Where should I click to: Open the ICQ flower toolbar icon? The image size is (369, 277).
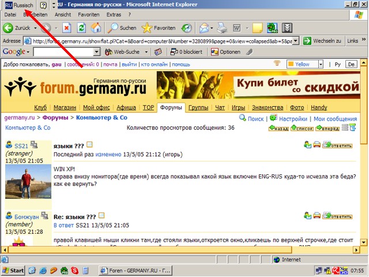coord(272,28)
